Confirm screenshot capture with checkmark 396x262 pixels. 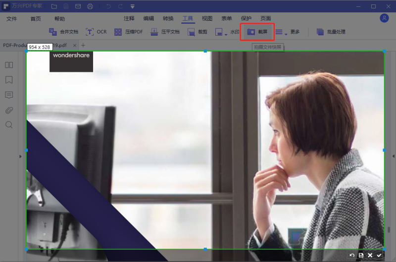click(379, 255)
